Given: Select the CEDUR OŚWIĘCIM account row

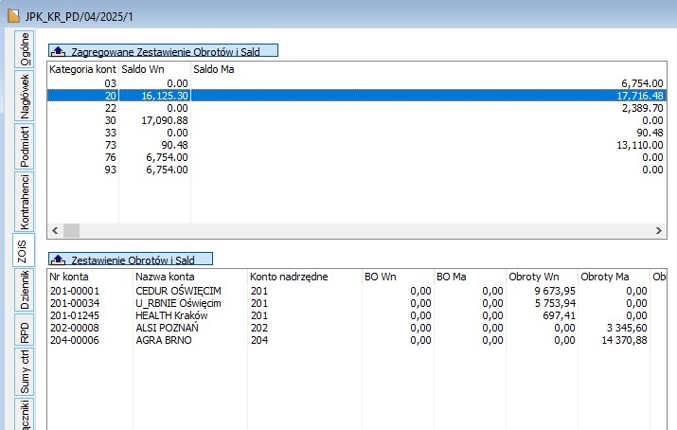Looking at the screenshot, I should pyautogui.click(x=178, y=290).
